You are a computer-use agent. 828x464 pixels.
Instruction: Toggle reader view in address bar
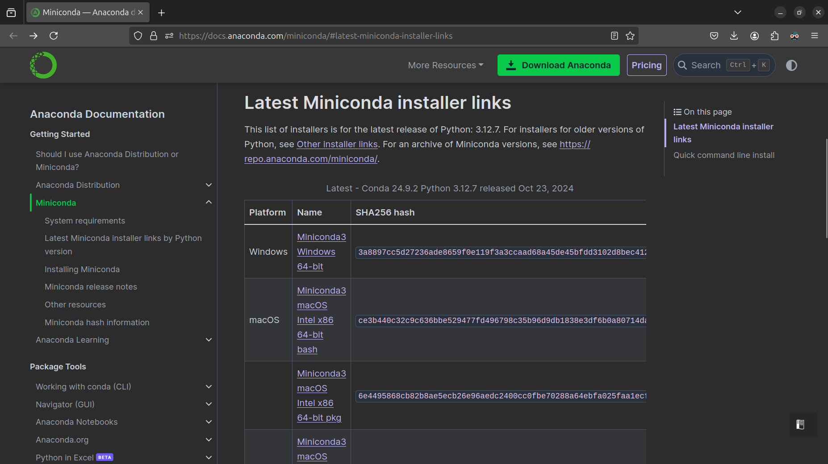[x=615, y=36]
